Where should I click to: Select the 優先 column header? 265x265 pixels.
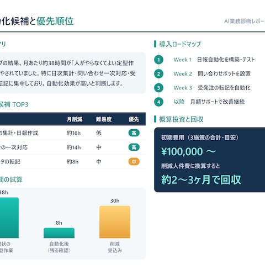134,119
